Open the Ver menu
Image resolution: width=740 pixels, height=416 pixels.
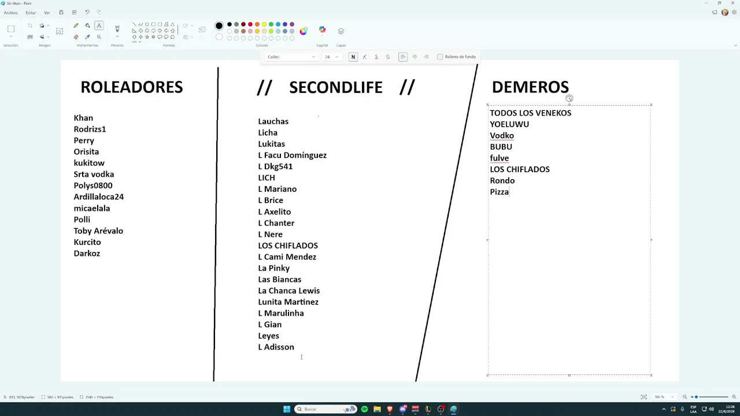pyautogui.click(x=47, y=12)
